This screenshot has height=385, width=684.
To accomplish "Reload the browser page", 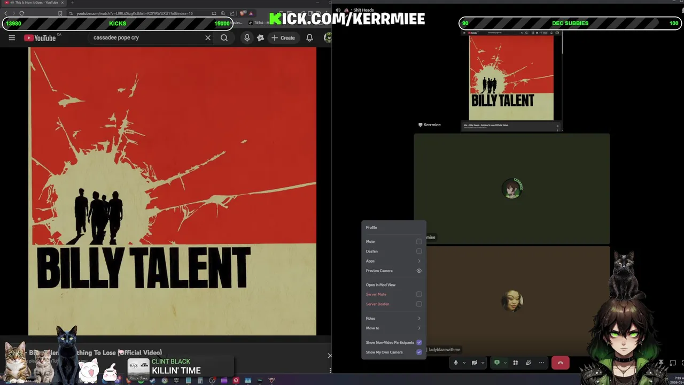I will tap(22, 13).
